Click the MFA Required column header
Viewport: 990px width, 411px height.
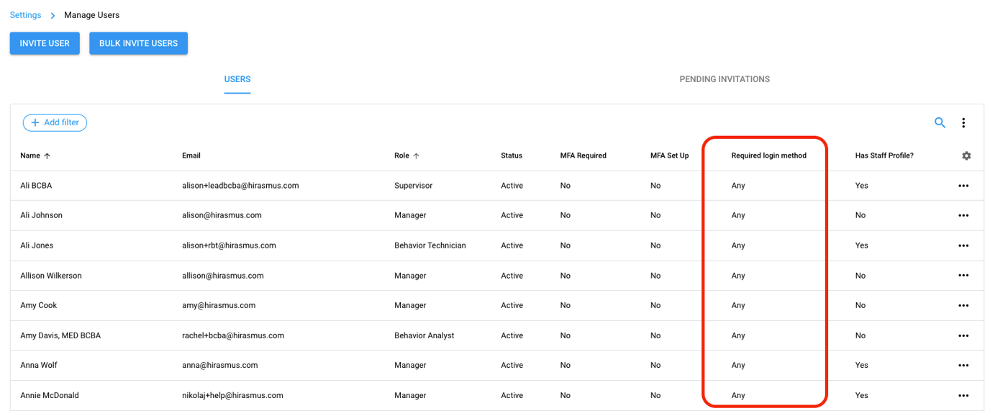(583, 155)
